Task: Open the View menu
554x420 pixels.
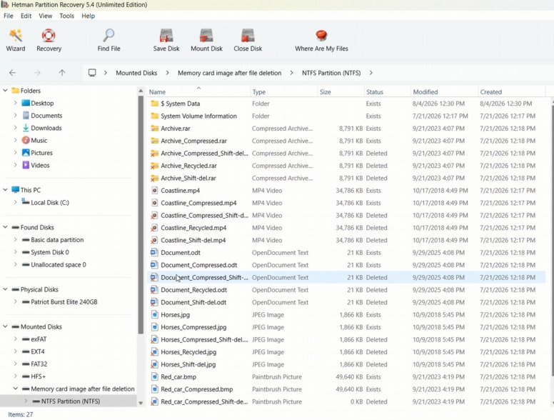Action: click(45, 16)
